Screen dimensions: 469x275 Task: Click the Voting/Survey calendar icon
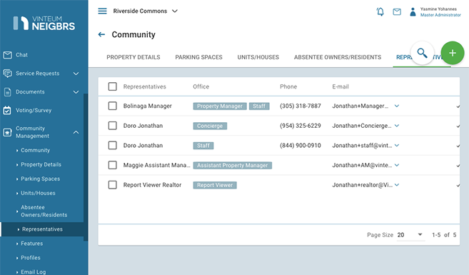[7, 111]
